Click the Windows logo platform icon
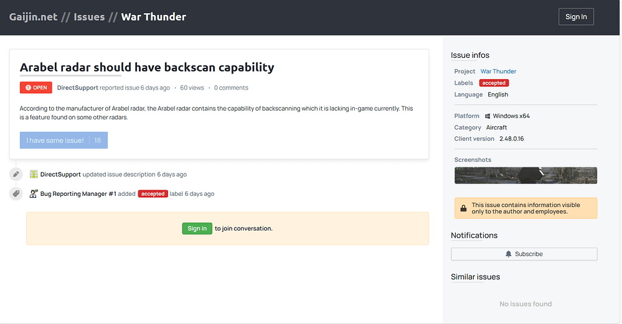The height and width of the screenshot is (324, 622). pyautogui.click(x=488, y=116)
